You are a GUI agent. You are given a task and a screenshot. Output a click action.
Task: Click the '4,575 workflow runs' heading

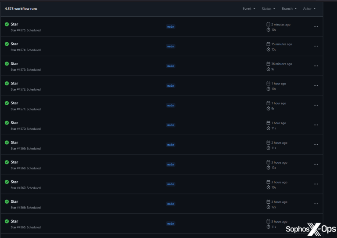(x=21, y=8)
